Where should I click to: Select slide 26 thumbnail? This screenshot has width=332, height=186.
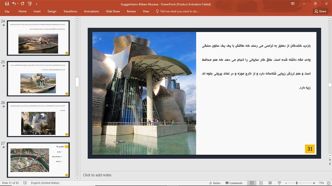(38, 119)
